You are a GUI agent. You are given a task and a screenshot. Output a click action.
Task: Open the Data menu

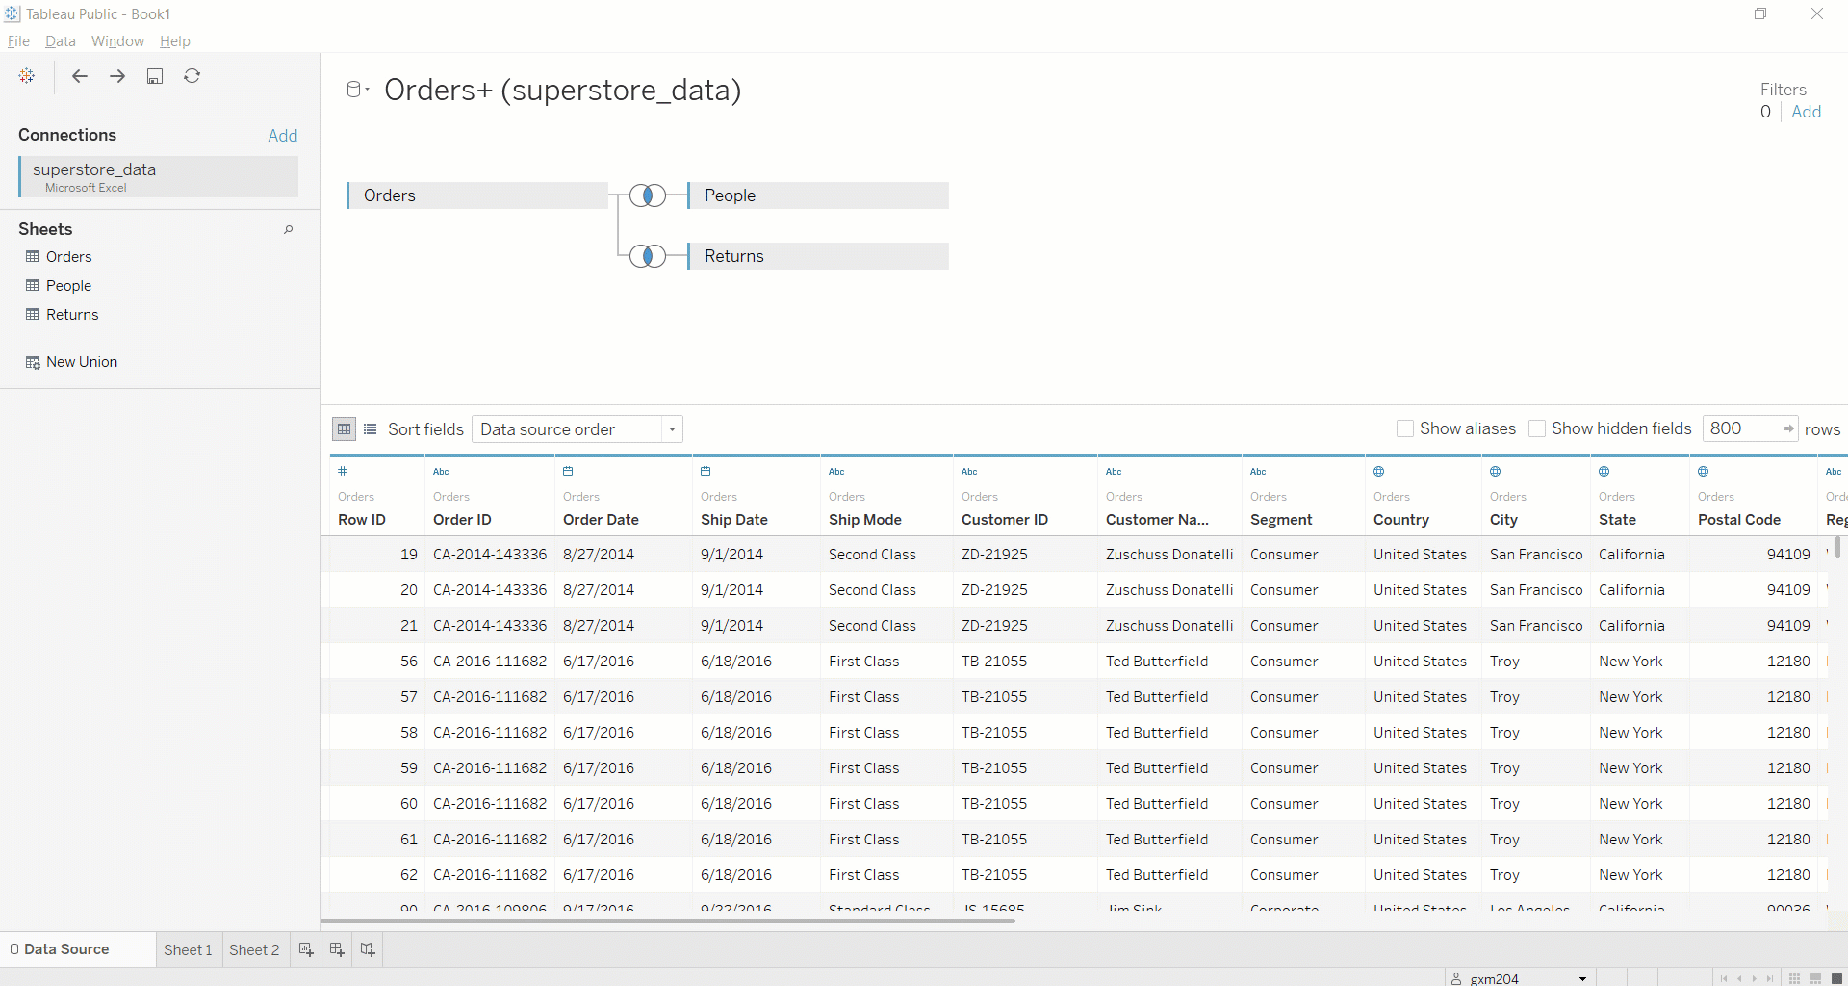pos(60,41)
